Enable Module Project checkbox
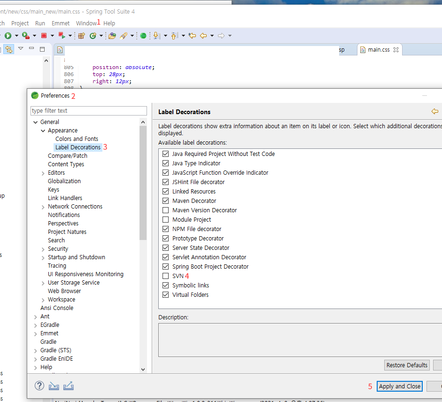Image resolution: width=442 pixels, height=402 pixels. 165,220
